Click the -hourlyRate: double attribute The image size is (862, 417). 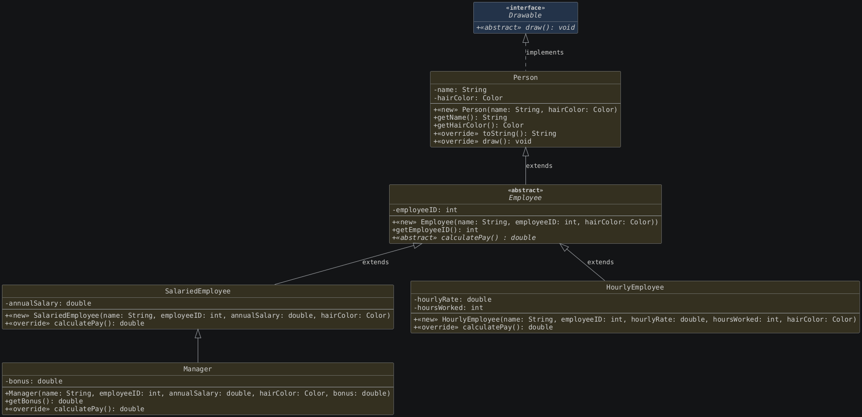452,299
